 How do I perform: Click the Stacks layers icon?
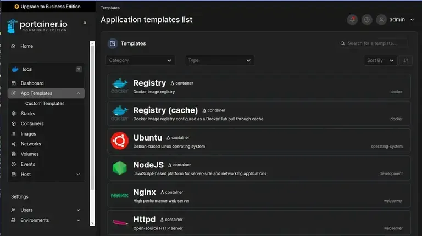(x=13, y=114)
